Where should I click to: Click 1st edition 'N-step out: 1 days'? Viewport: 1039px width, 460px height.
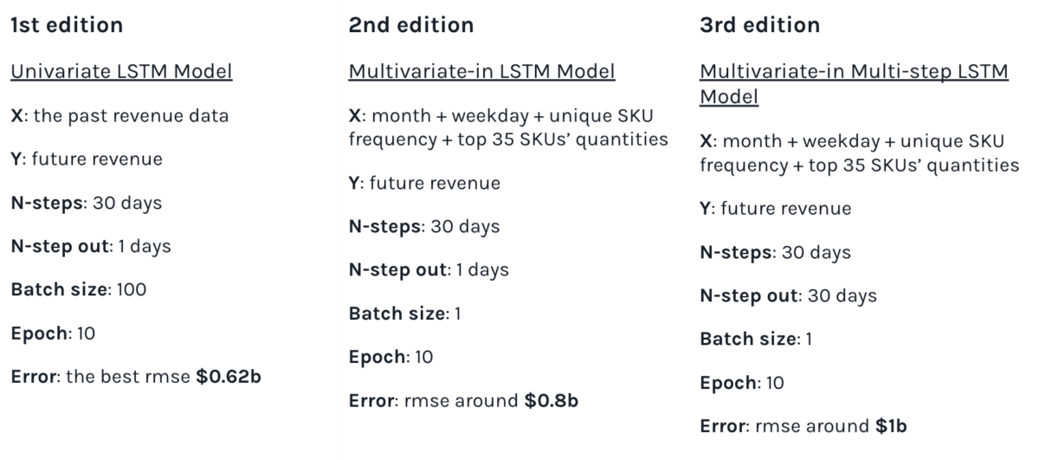click(91, 246)
